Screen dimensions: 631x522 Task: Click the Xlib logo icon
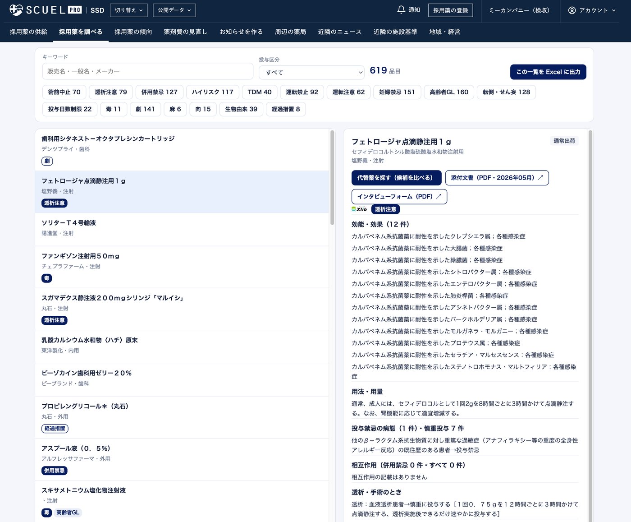(x=359, y=209)
